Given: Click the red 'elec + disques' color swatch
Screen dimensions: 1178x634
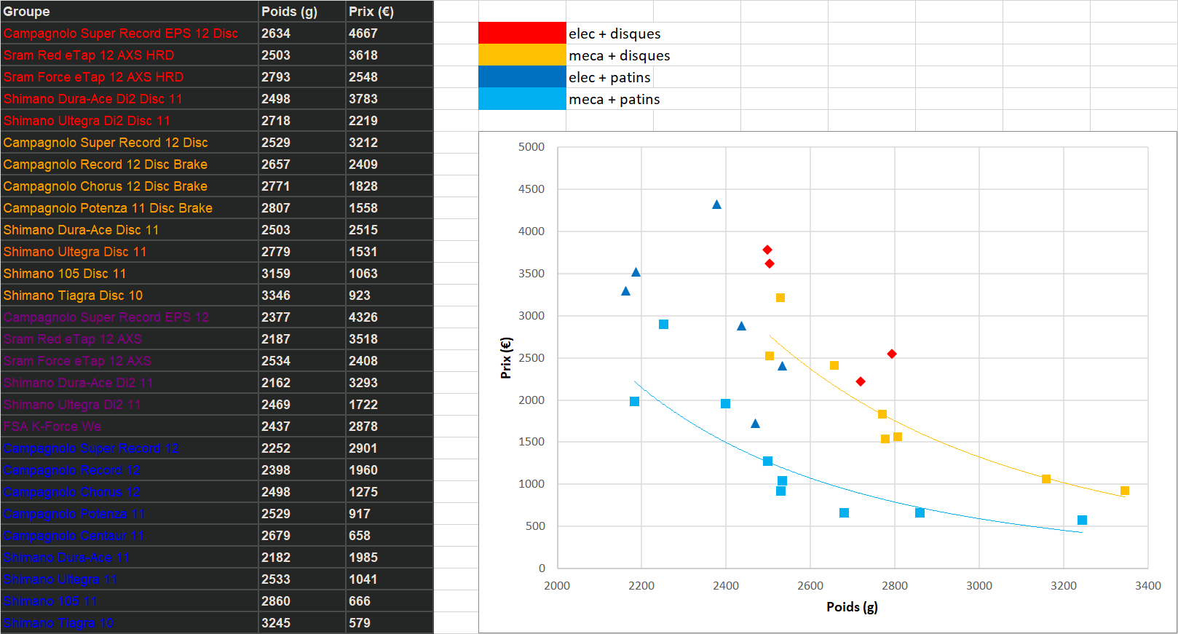Looking at the screenshot, I should tap(521, 33).
